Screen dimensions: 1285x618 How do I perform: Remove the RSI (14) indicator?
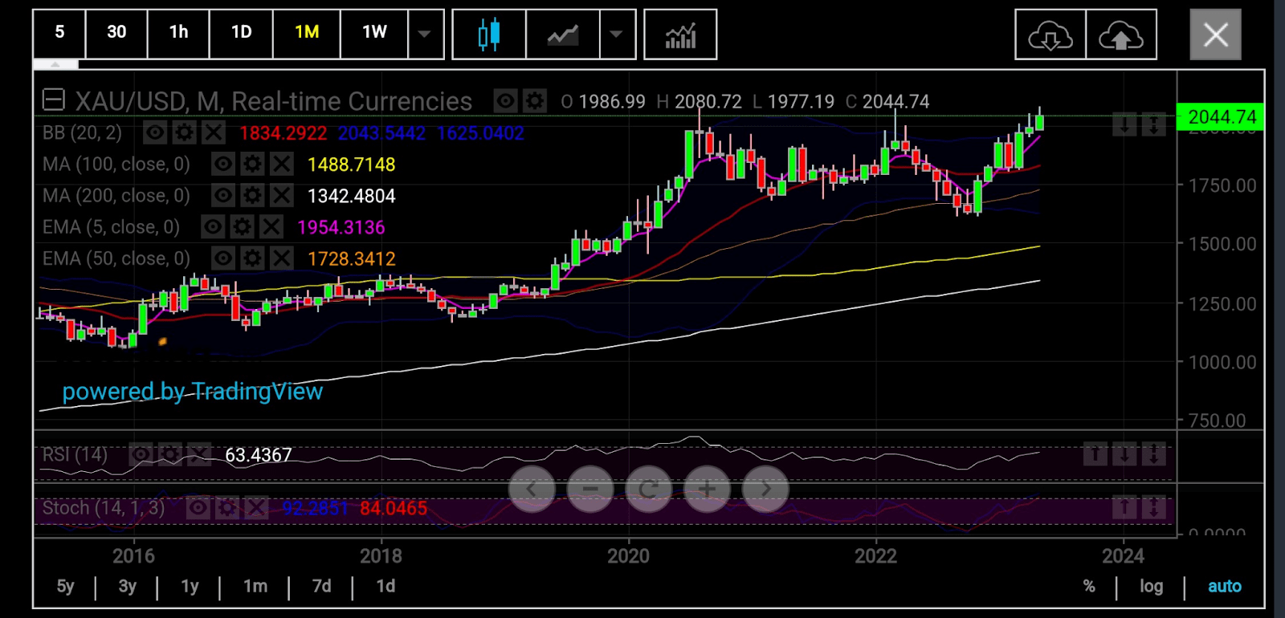click(198, 454)
